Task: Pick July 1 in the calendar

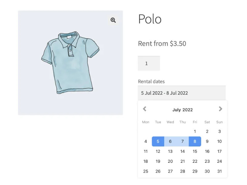Action: point(195,132)
